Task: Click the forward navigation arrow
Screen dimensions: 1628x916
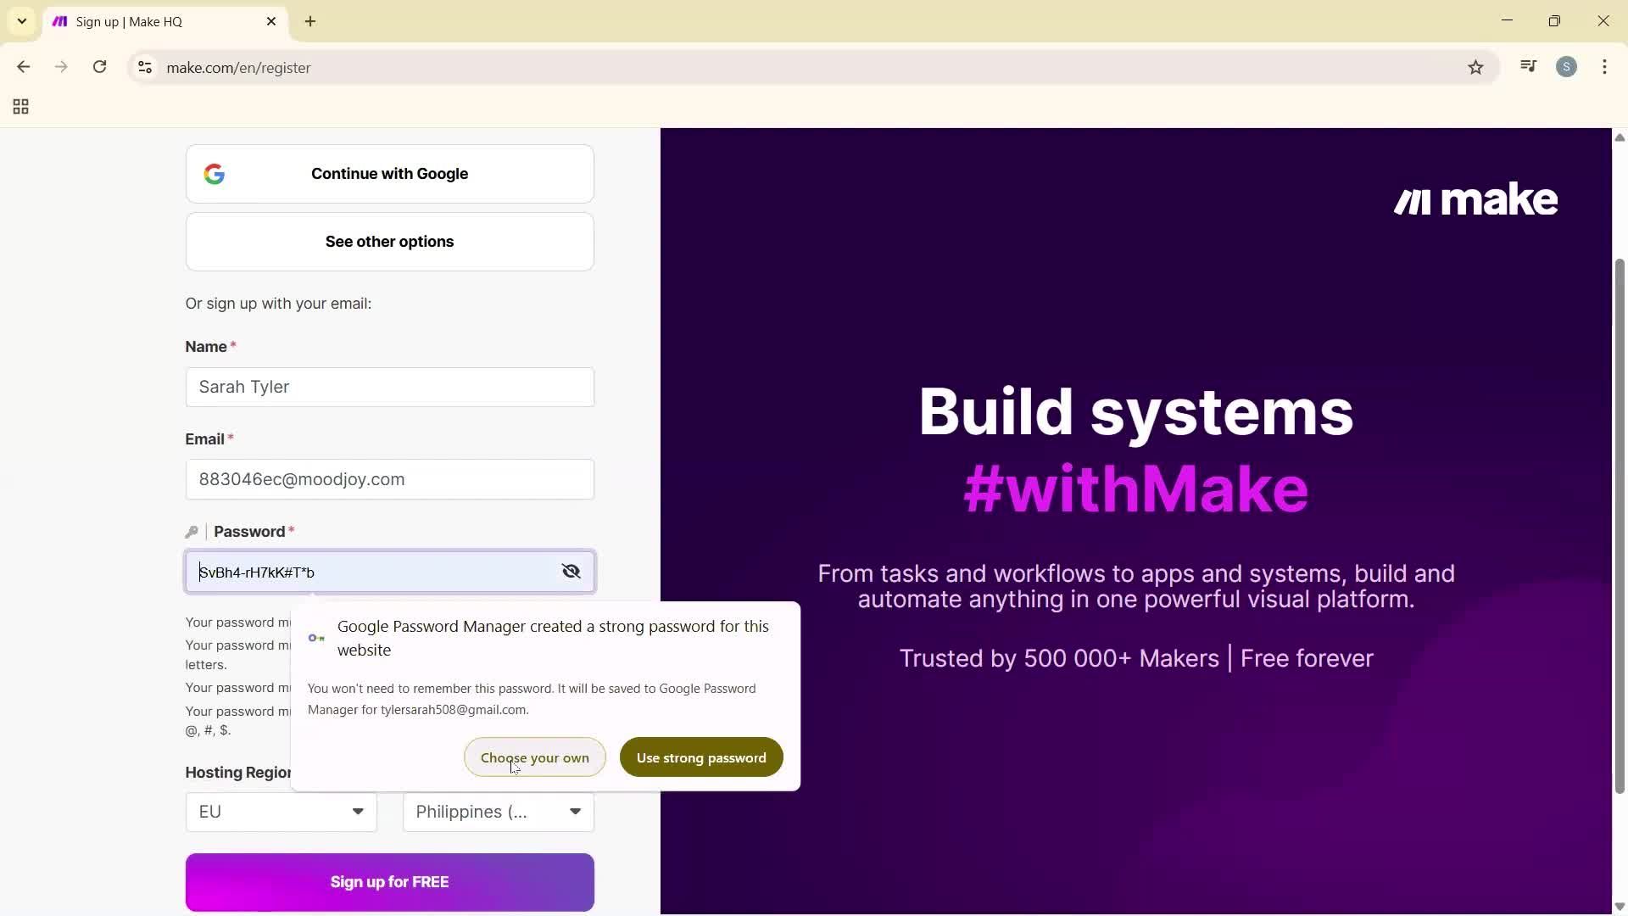Action: click(x=61, y=67)
